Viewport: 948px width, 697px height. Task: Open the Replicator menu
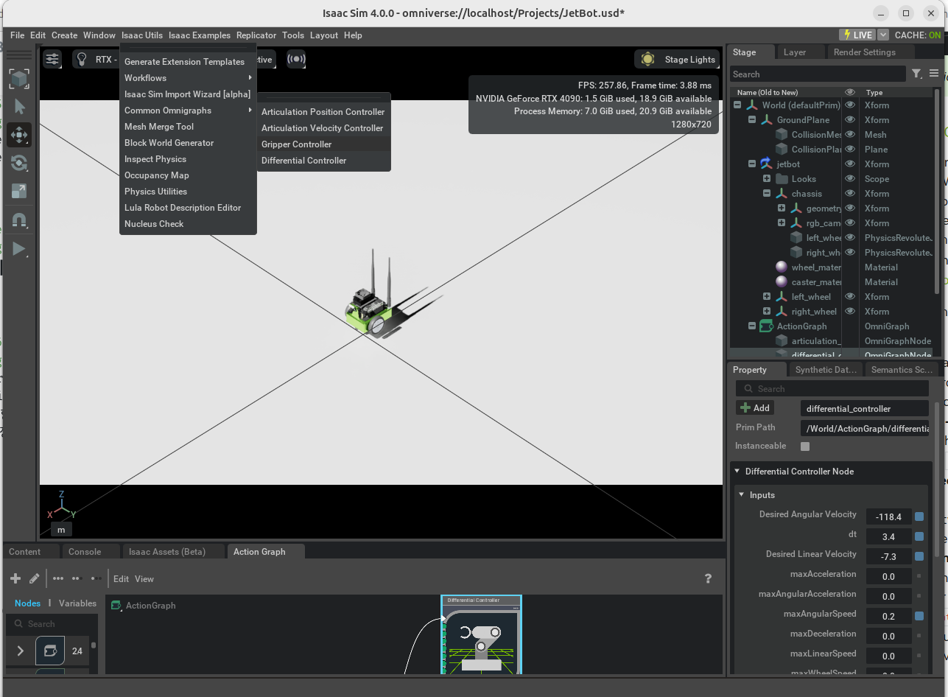256,35
